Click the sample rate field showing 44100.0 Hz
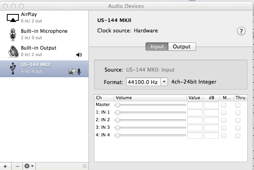Screen dimensions: 254x170 tap(143, 82)
